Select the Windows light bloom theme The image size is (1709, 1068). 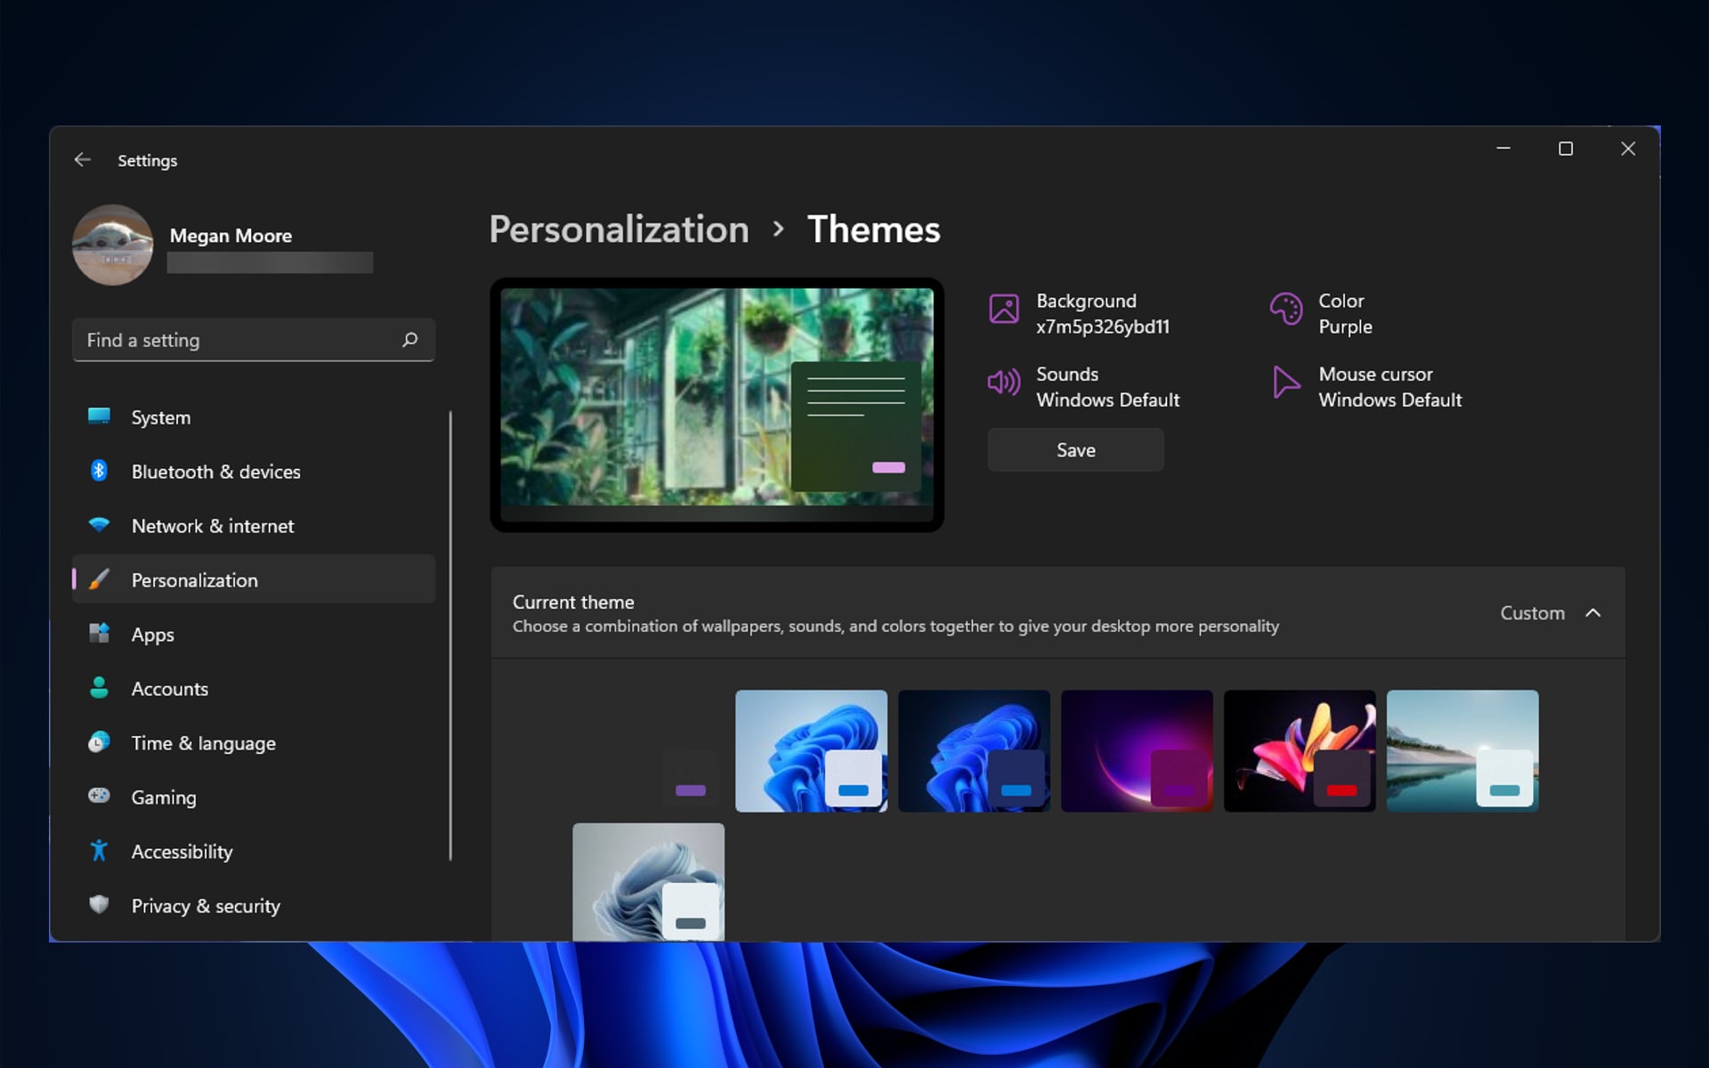(811, 750)
